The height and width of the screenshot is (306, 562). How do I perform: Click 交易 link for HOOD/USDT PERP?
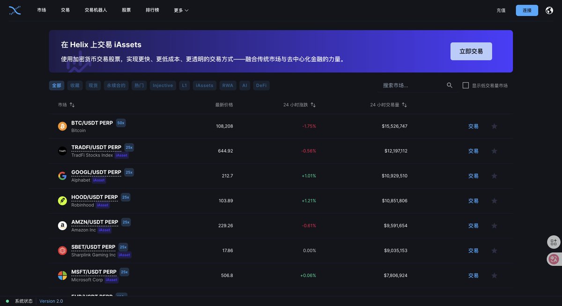coord(473,201)
